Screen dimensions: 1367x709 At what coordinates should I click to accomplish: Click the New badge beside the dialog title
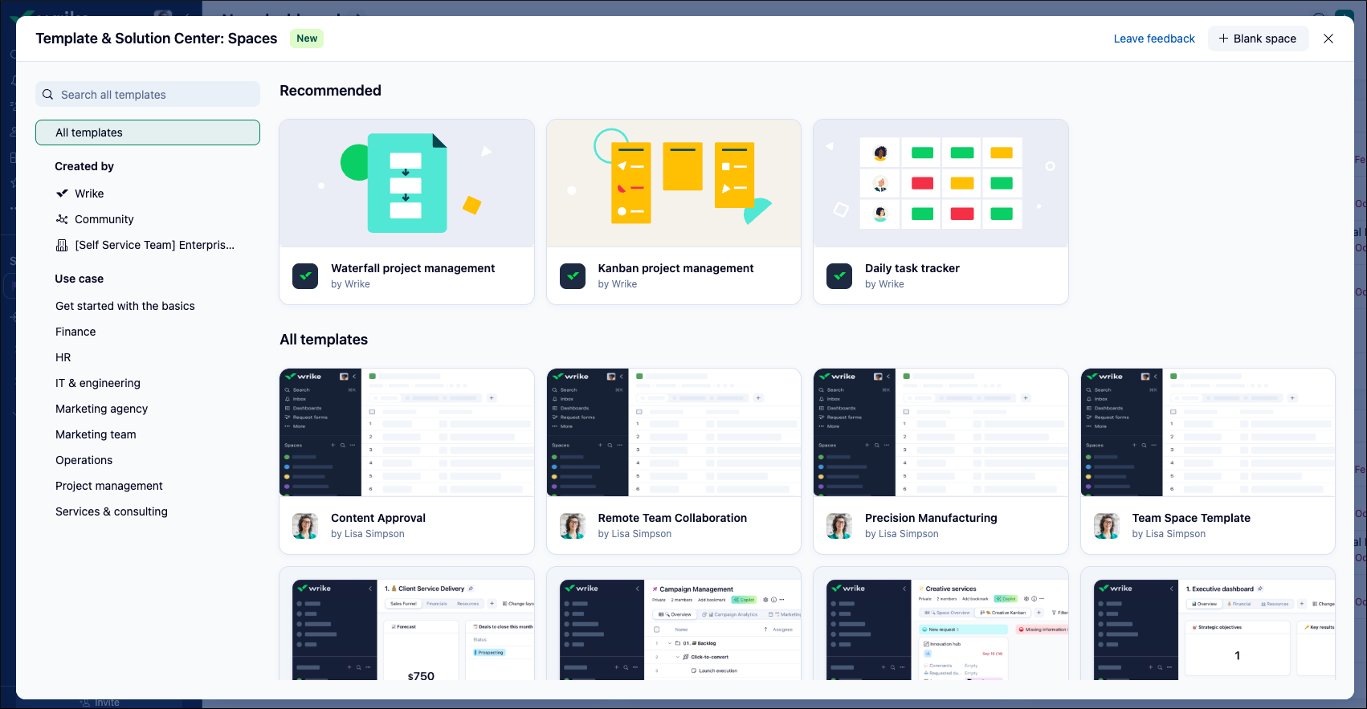tap(307, 39)
